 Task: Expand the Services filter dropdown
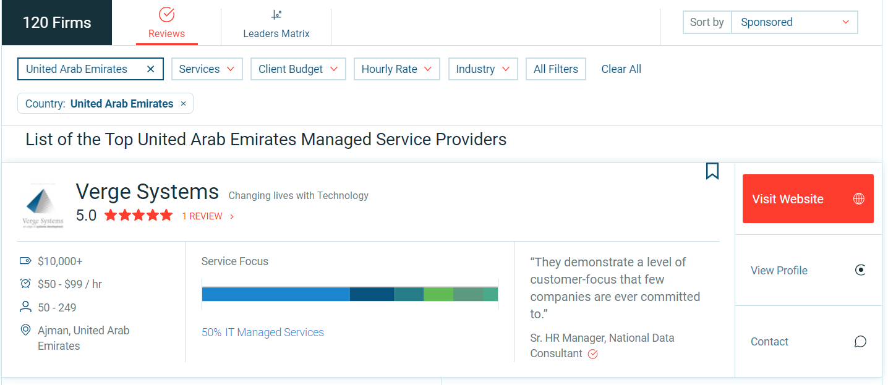tap(207, 69)
